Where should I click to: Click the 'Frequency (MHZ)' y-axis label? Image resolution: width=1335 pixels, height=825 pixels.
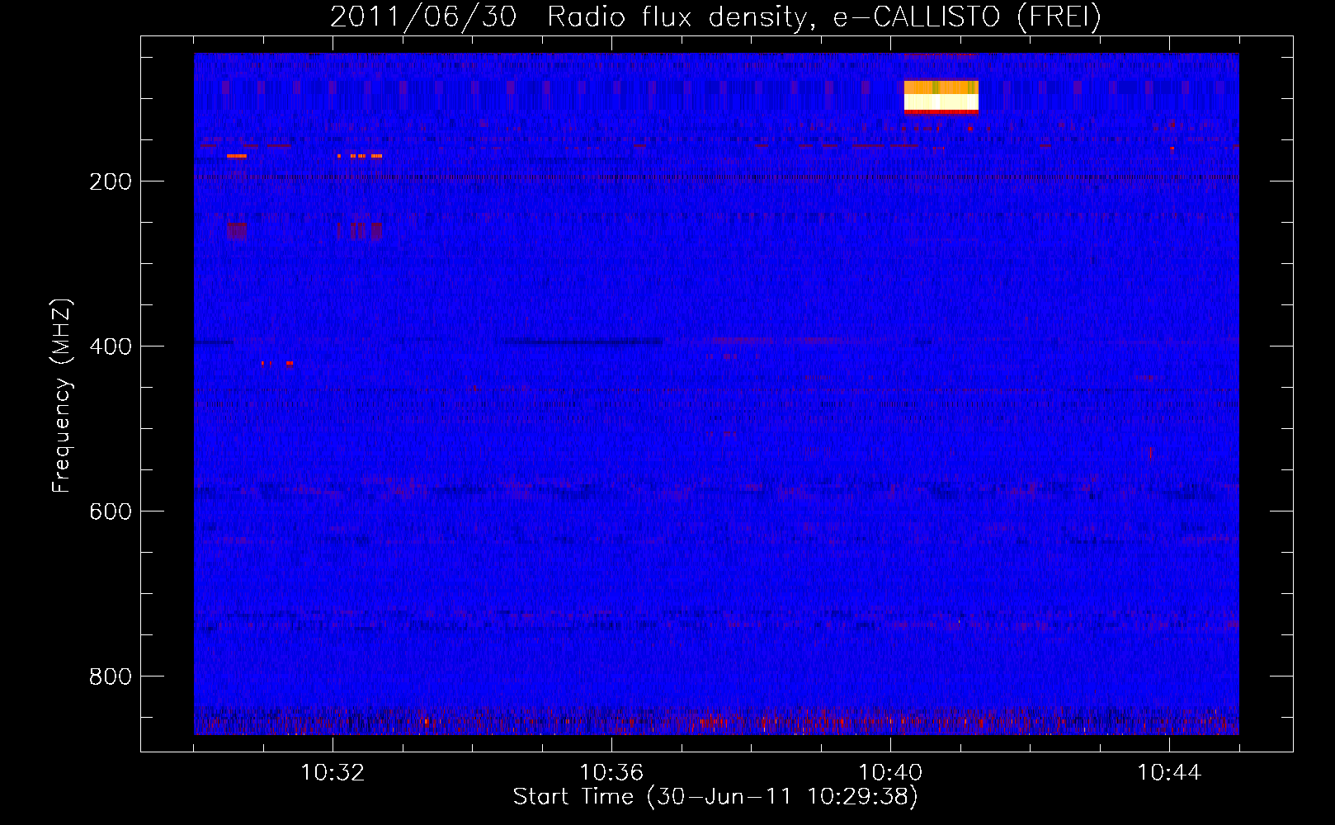pos(62,396)
